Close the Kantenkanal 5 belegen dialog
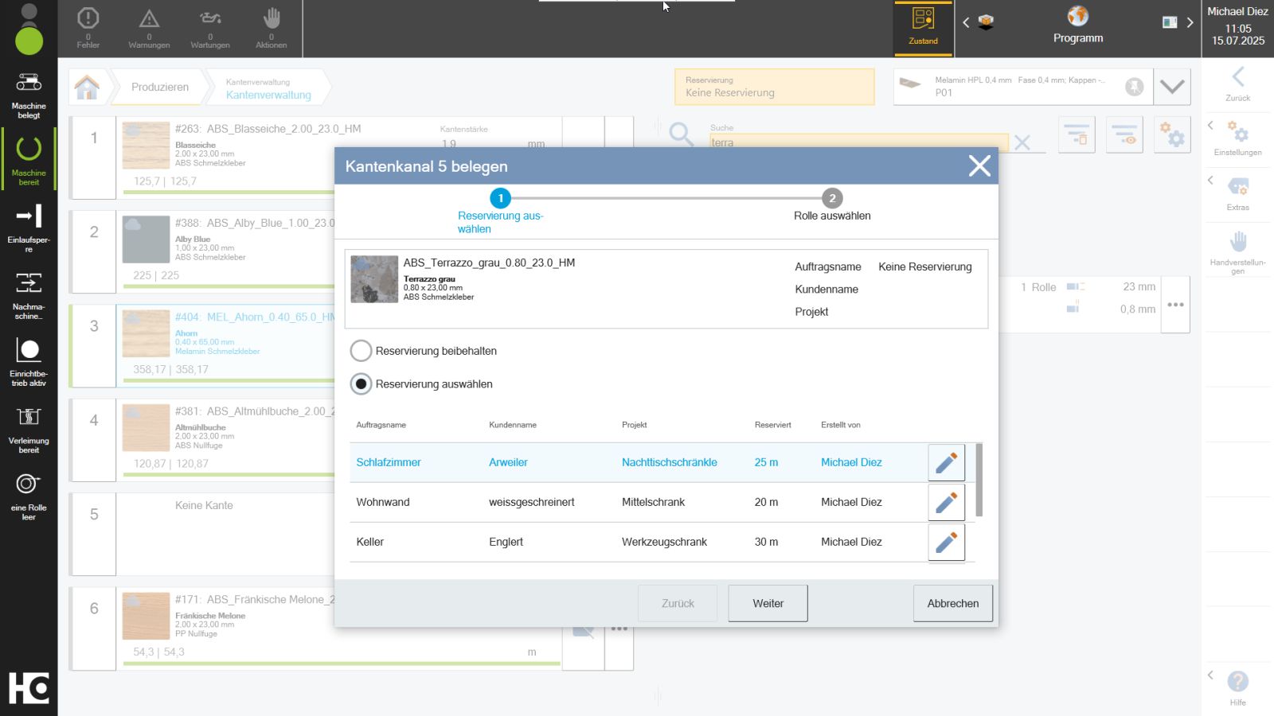 (979, 165)
